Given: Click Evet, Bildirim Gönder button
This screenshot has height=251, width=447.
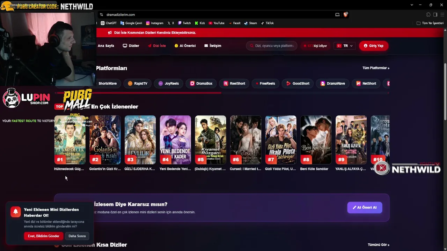Looking at the screenshot, I should tap(44, 236).
